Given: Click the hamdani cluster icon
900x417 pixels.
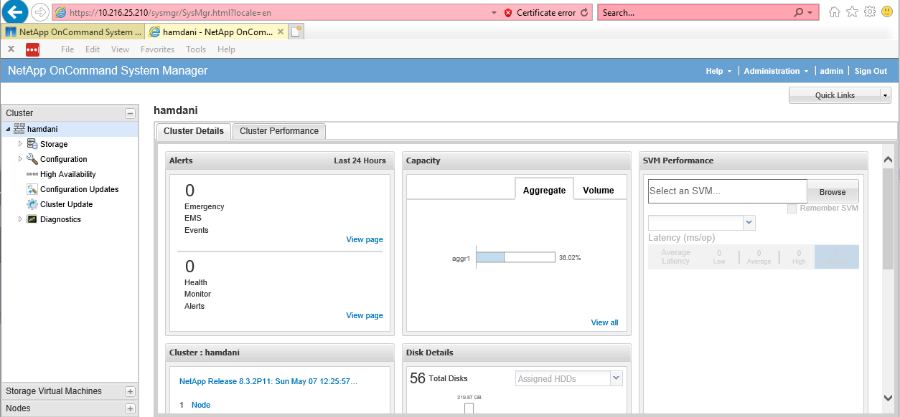Looking at the screenshot, I should pyautogui.click(x=19, y=129).
